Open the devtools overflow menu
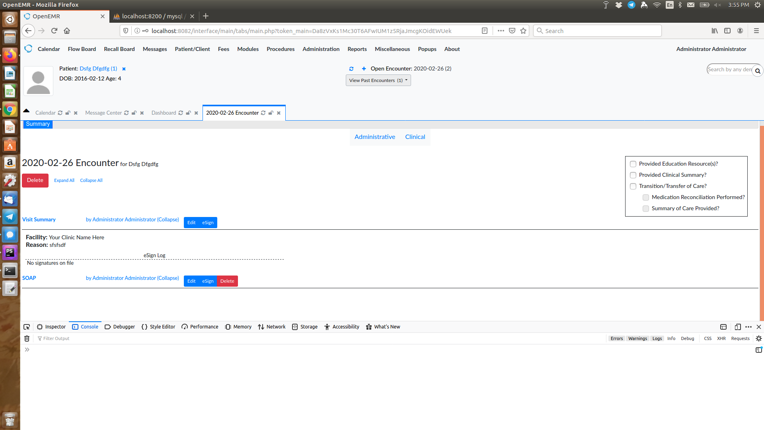Image resolution: width=764 pixels, height=430 pixels. coord(748,326)
